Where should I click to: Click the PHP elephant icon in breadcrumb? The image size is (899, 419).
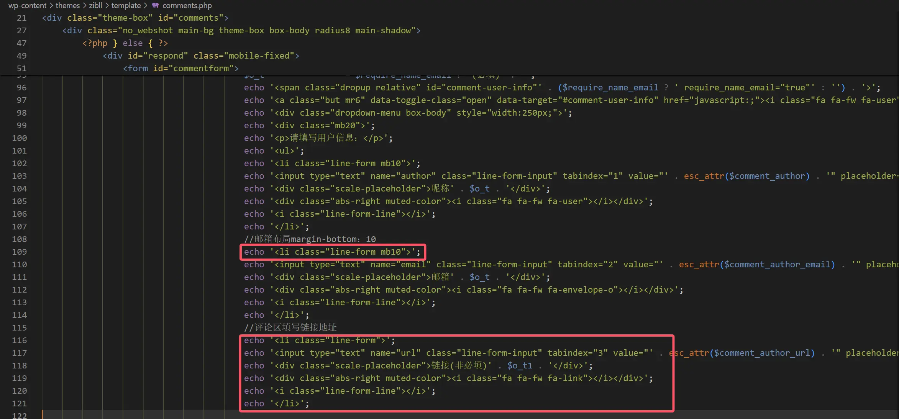click(155, 5)
